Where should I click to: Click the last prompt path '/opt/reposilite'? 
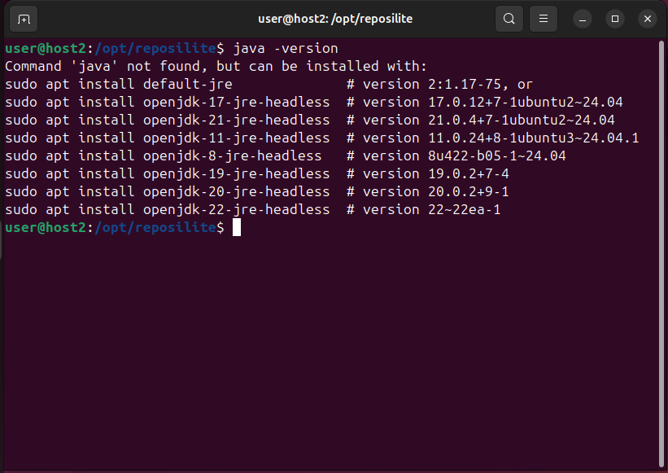click(155, 228)
